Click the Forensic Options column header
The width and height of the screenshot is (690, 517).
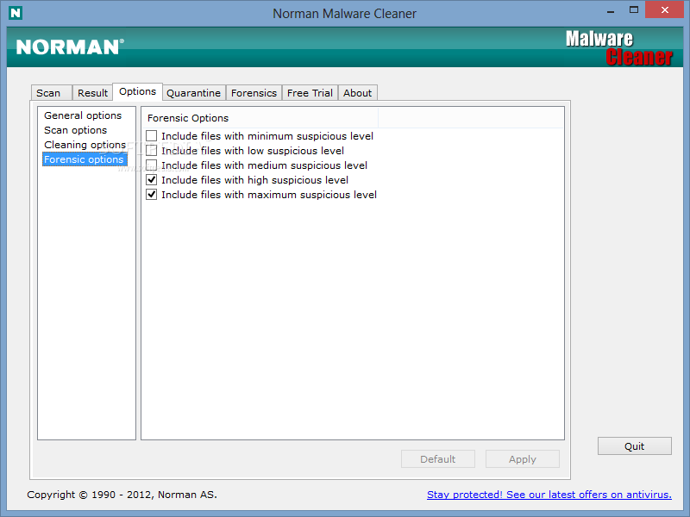pos(260,118)
